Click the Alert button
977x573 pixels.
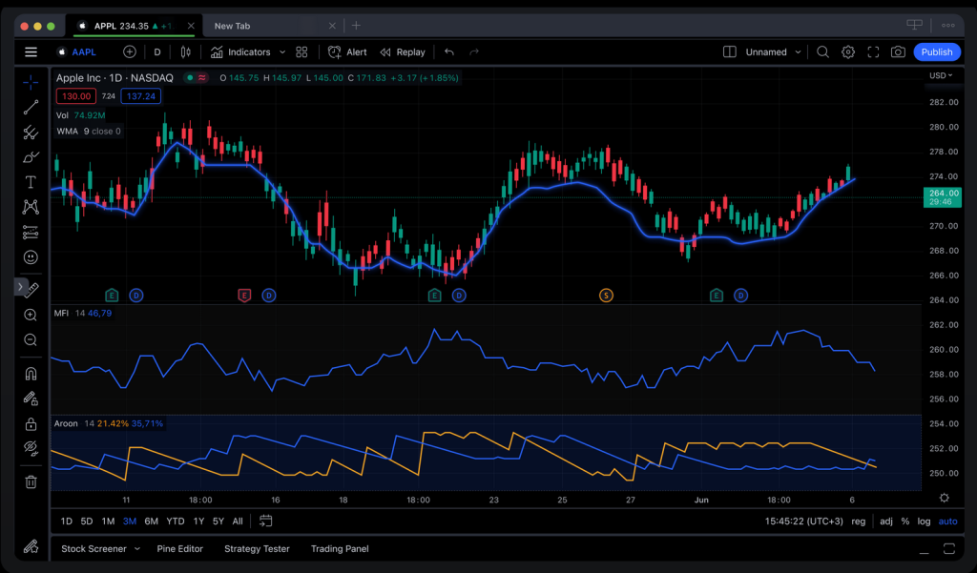pyautogui.click(x=347, y=52)
